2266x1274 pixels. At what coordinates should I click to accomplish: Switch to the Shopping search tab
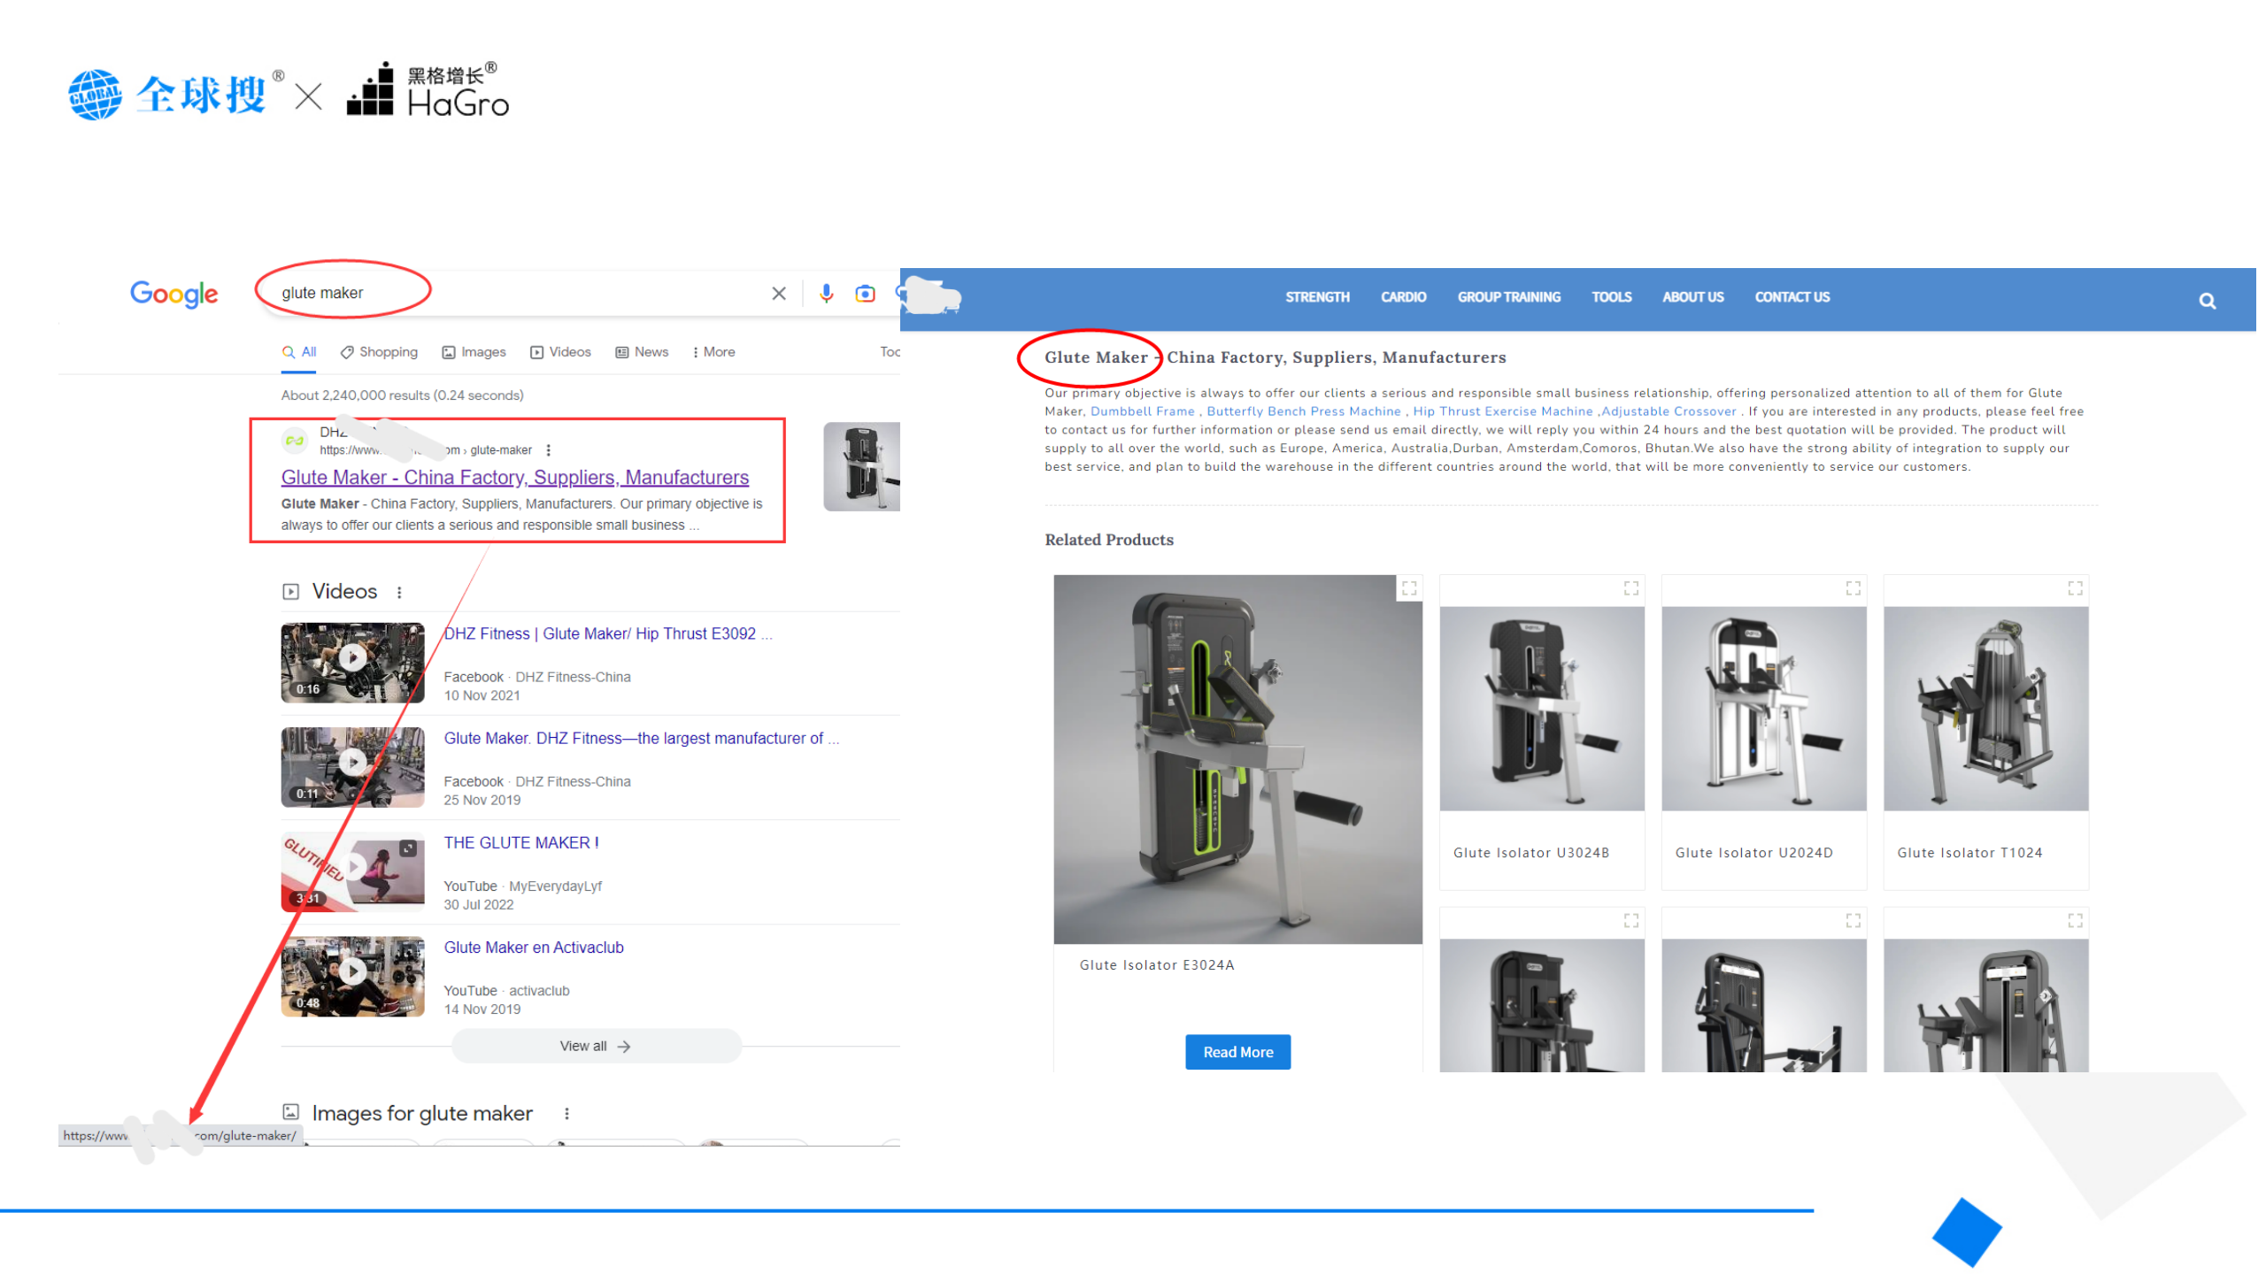tap(382, 354)
